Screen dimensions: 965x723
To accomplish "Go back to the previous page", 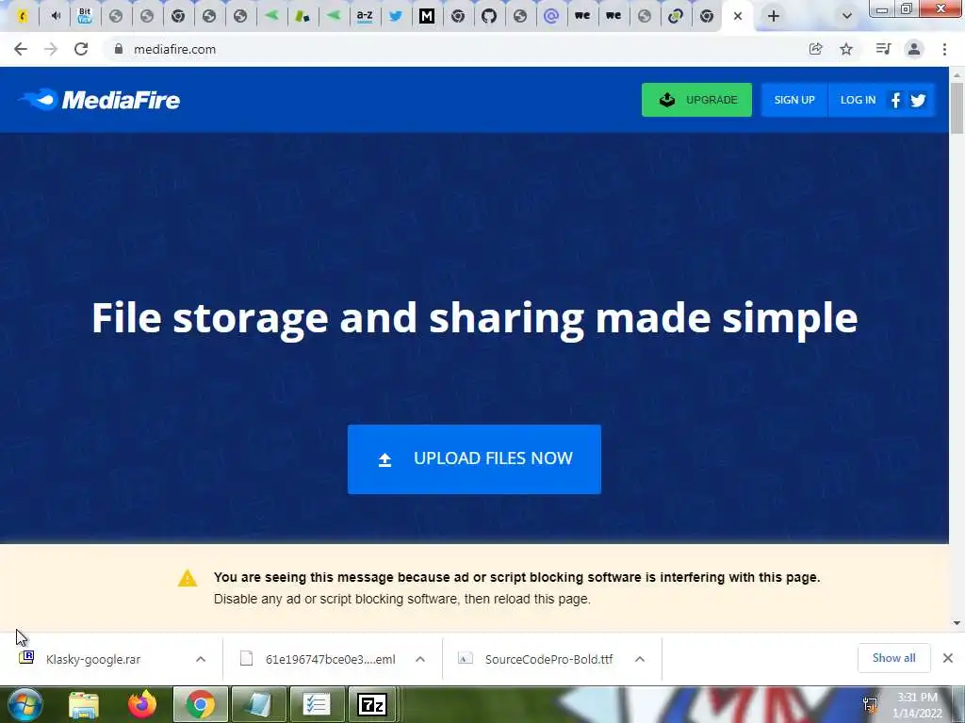I will pos(21,49).
